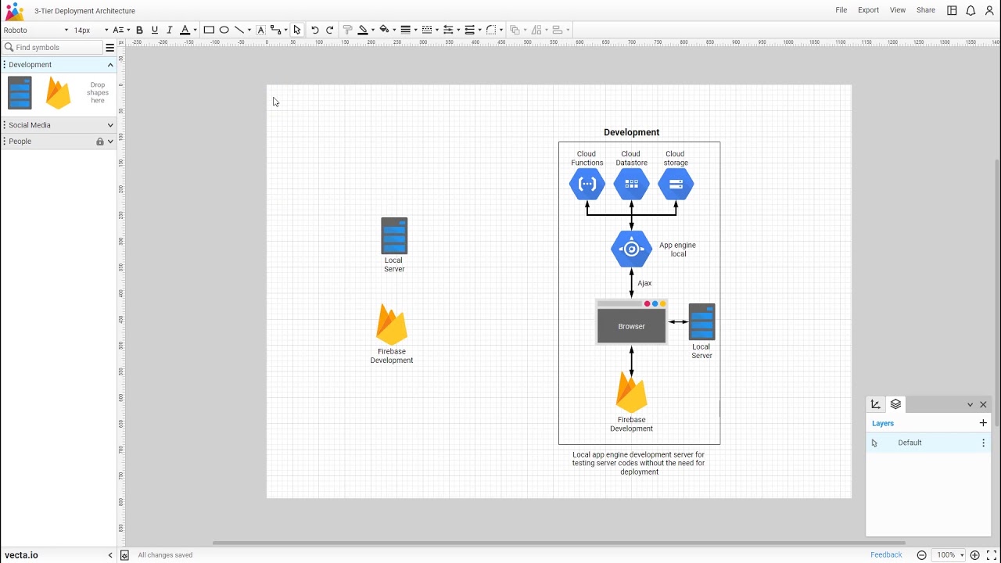Screen dimensions: 1001x563
Task: Undo the last action
Action: point(314,30)
